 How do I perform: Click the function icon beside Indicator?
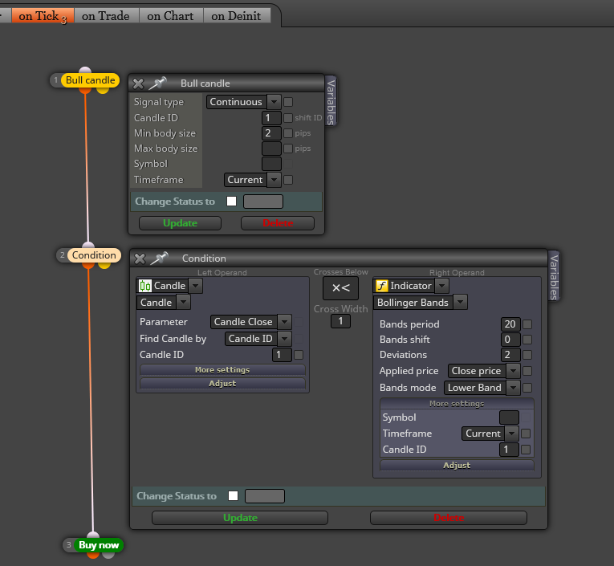point(382,286)
